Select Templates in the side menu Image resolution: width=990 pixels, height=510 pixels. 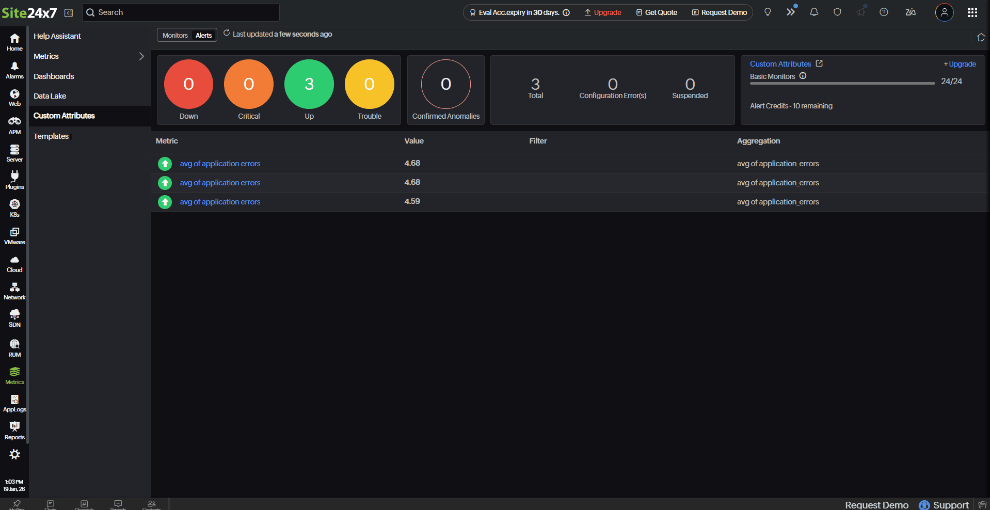(51, 136)
